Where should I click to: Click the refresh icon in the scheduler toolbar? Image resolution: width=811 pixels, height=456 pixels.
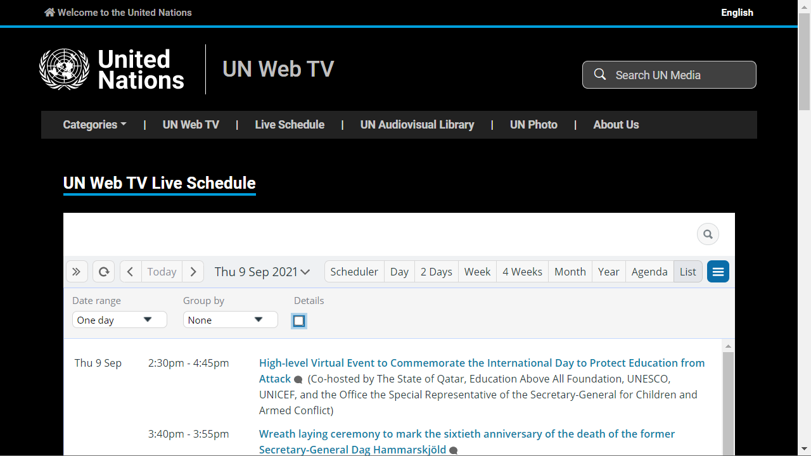103,271
